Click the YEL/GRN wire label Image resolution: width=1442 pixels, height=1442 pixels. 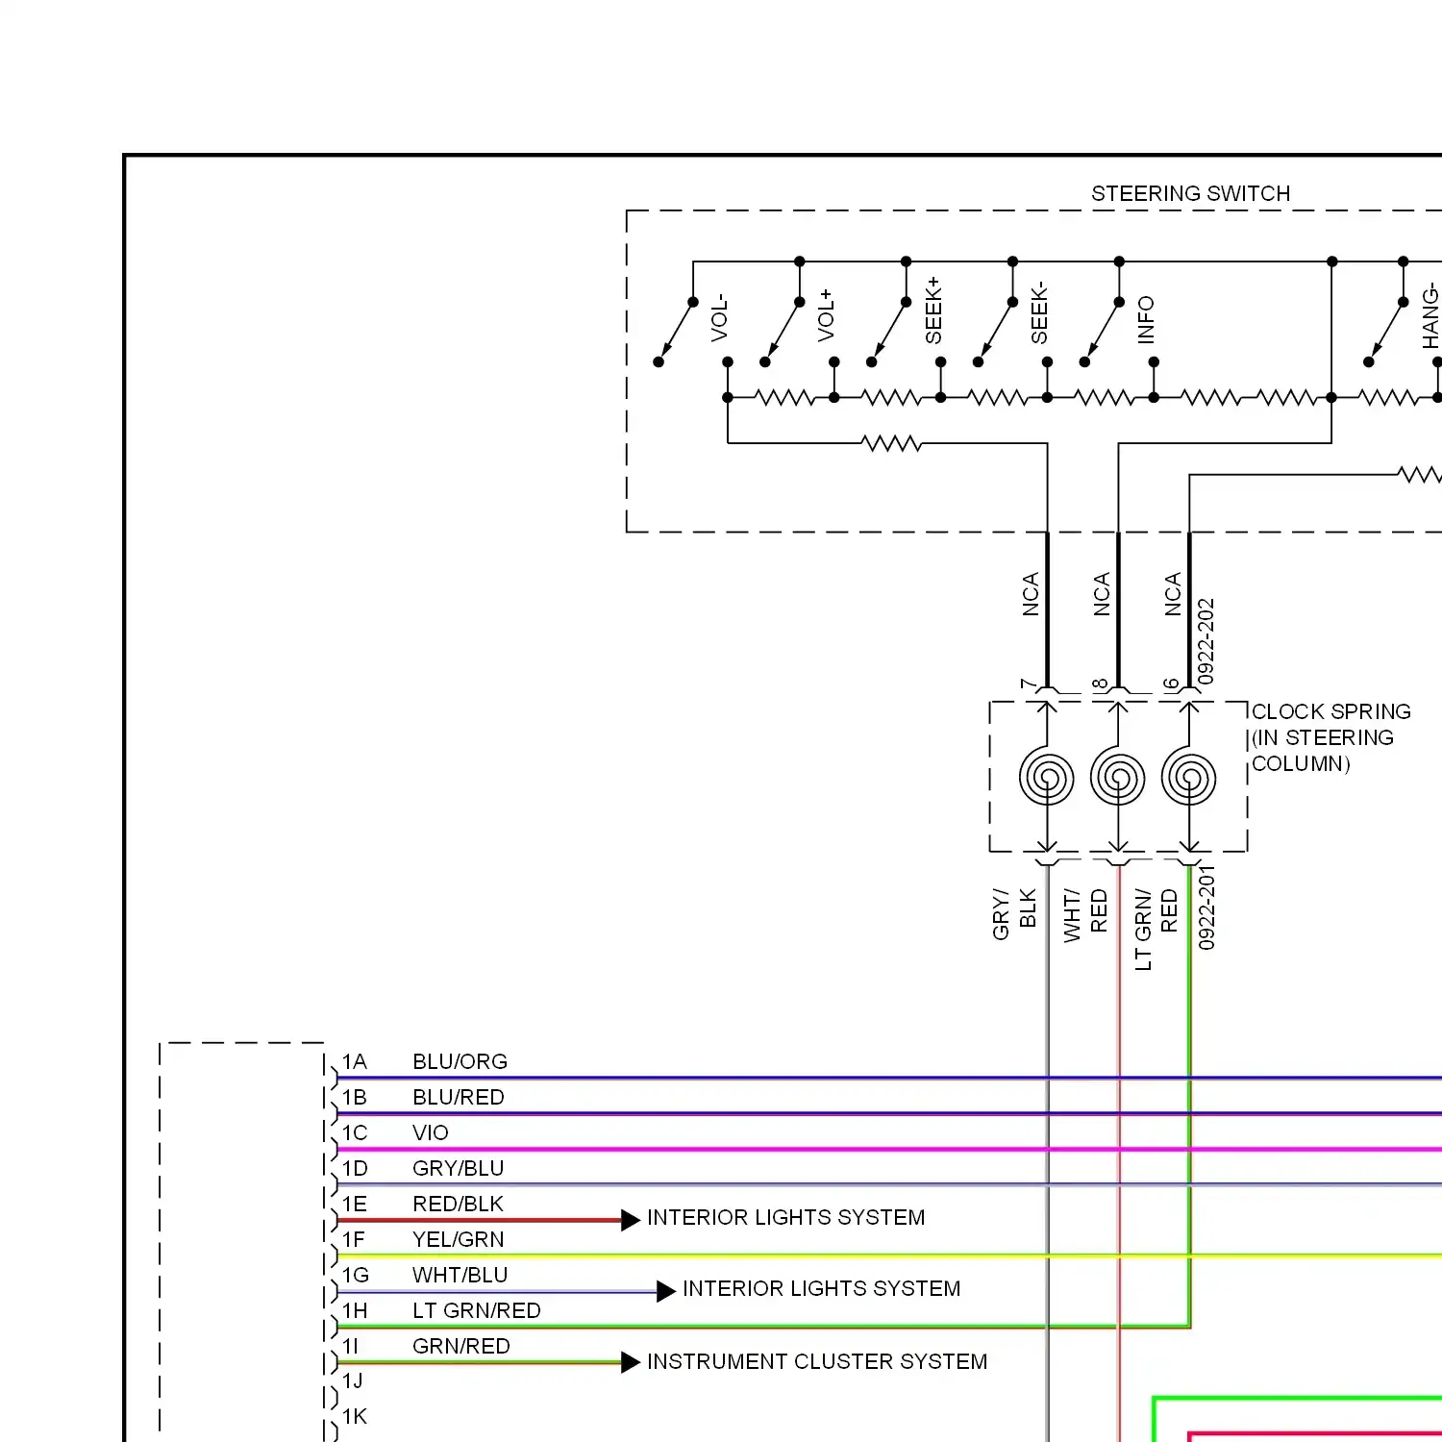(x=459, y=1239)
